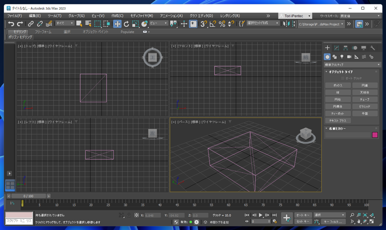Open the ワークスペース workspace selector dropdown
The width and height of the screenshot is (386, 230).
coord(360,16)
